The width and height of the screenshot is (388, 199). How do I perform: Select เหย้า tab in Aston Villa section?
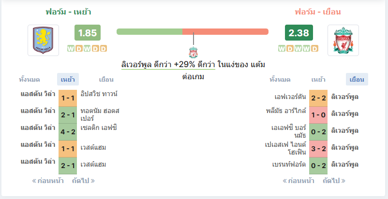click(x=68, y=80)
